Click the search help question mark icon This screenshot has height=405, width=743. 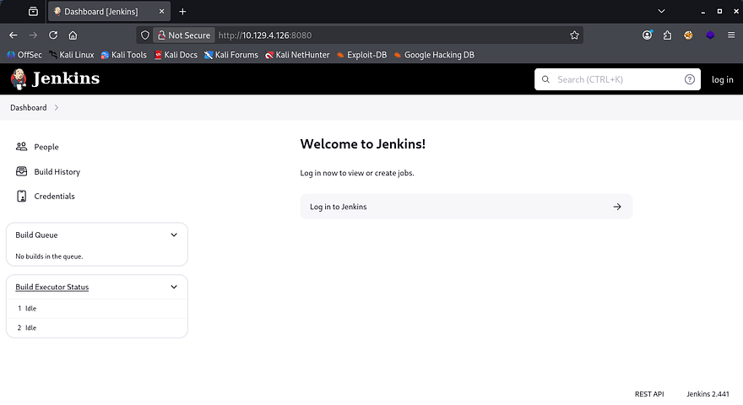690,79
